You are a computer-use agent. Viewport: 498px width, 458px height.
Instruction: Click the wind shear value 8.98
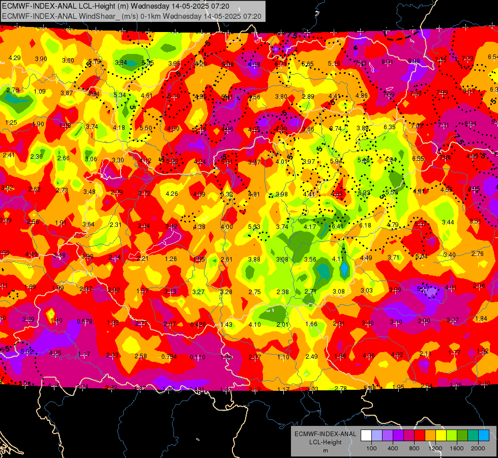(414, 61)
